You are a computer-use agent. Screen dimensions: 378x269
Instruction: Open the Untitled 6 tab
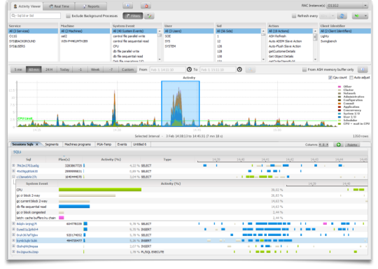[140, 144]
